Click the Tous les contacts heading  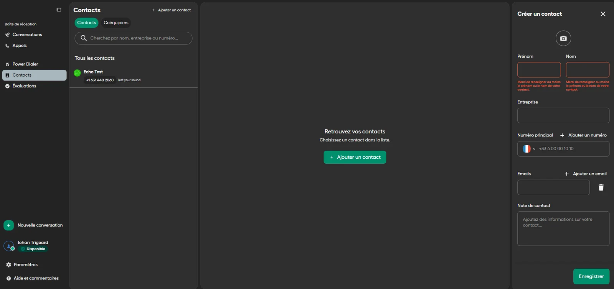(95, 58)
